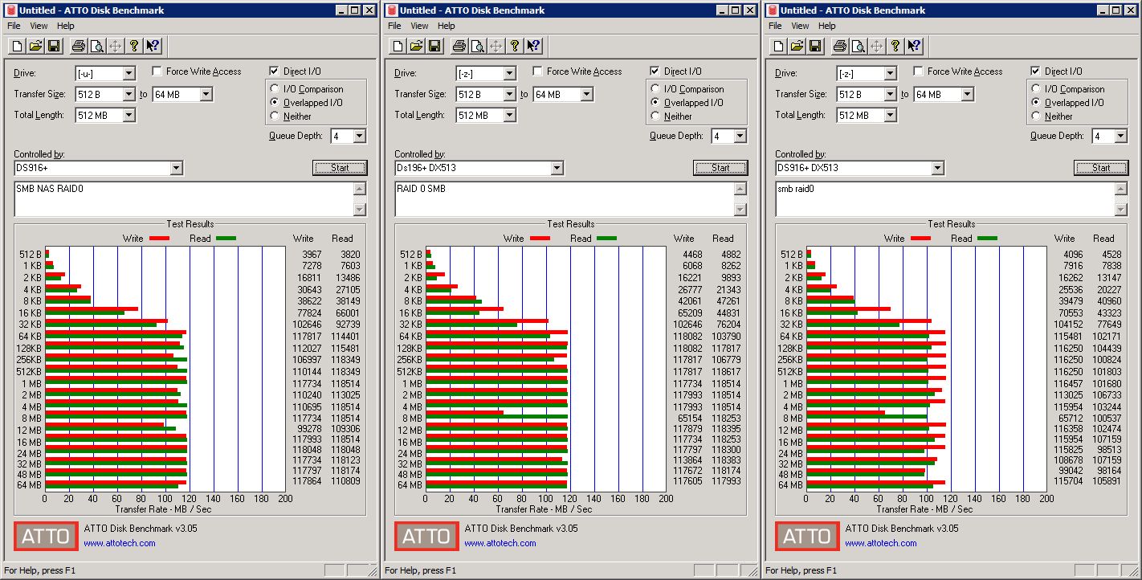Click the Save floppy icon in the left window

(54, 46)
